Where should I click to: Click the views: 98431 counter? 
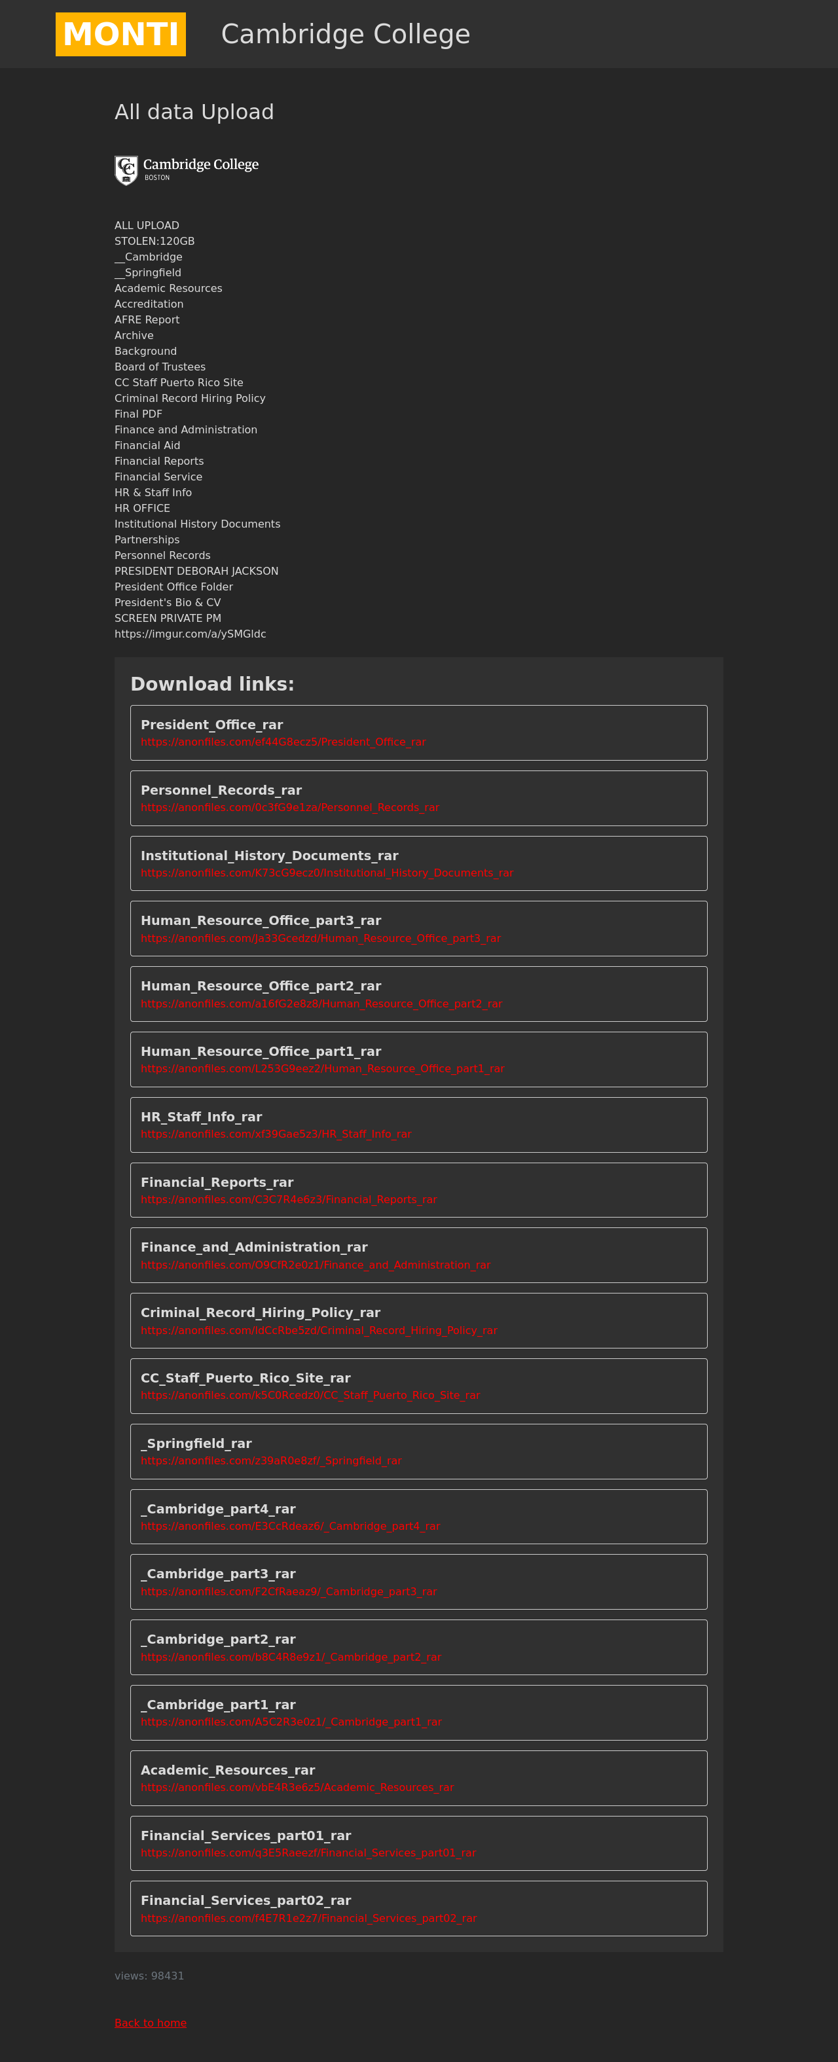click(149, 1976)
